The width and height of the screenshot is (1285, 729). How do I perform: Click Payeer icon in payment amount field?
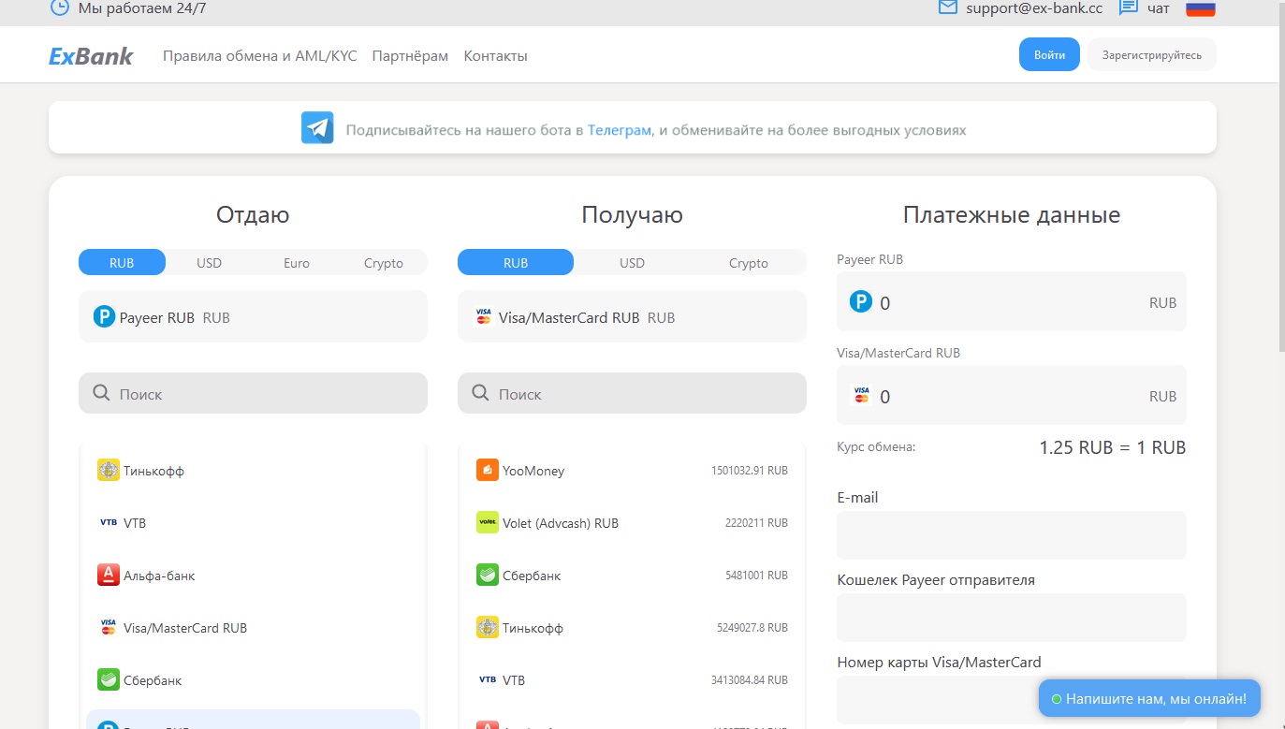861,301
